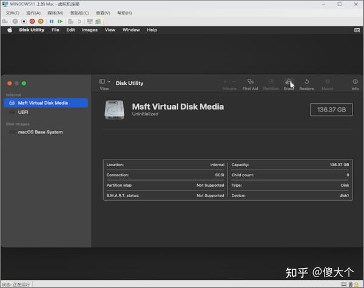Click the red close button of Disk Utility
The height and width of the screenshot is (288, 364).
tap(10, 83)
